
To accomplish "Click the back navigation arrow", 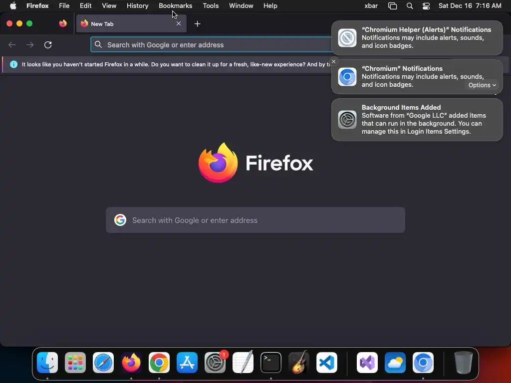I will click(12, 44).
